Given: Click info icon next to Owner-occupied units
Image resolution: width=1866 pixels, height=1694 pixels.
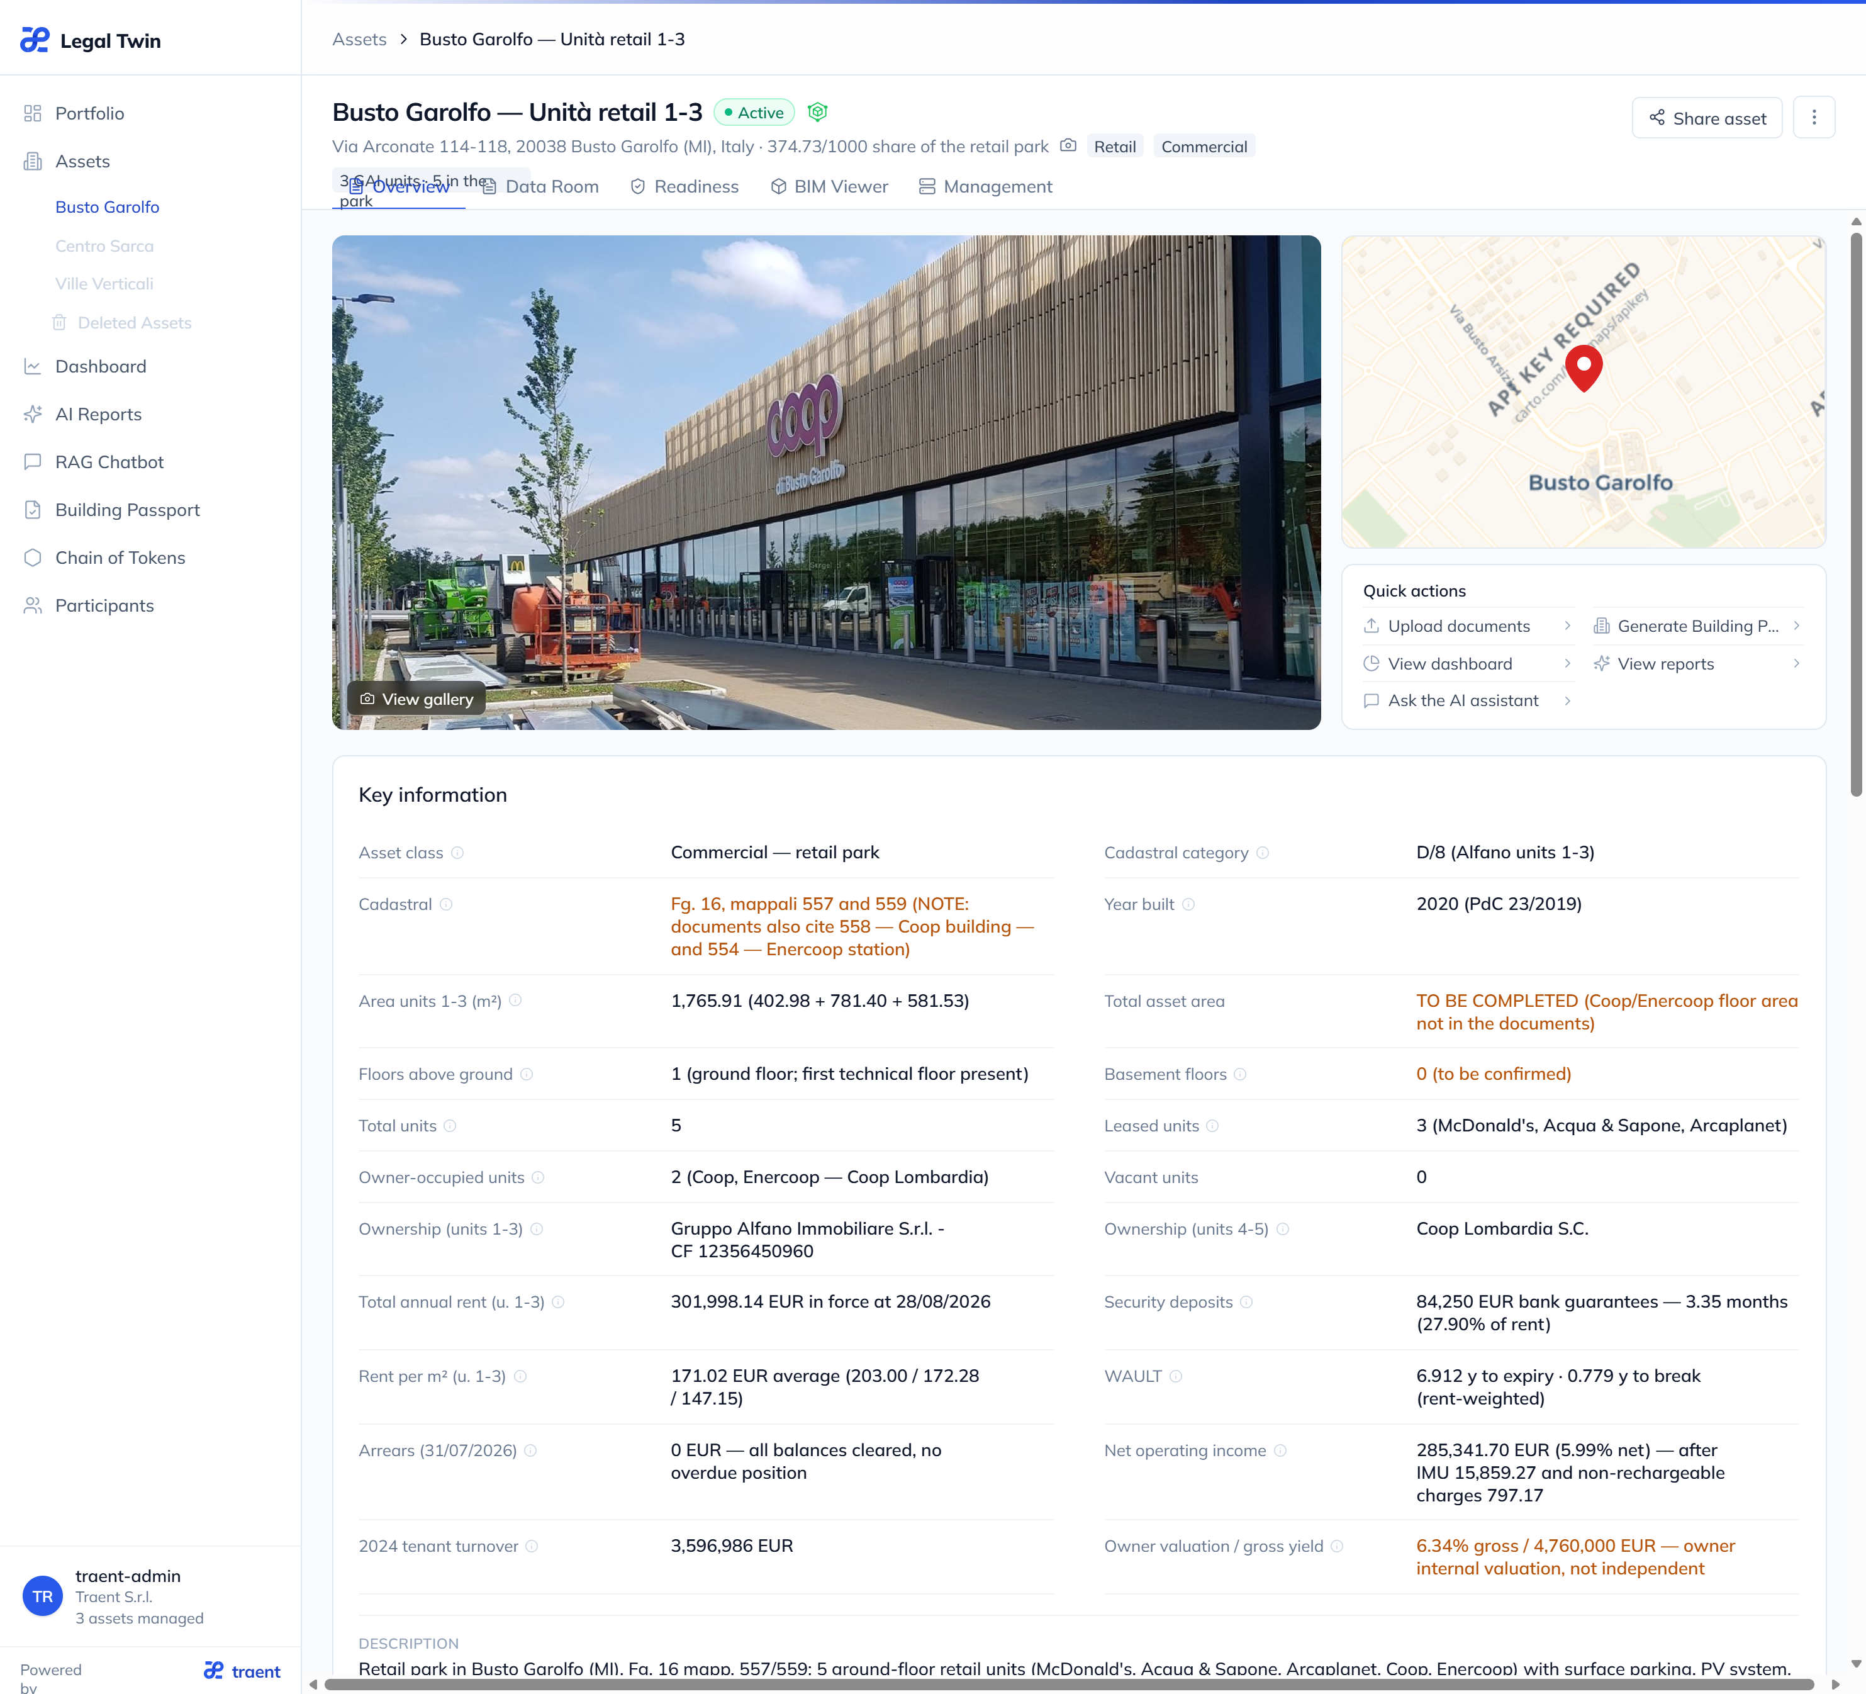Looking at the screenshot, I should tap(538, 1177).
